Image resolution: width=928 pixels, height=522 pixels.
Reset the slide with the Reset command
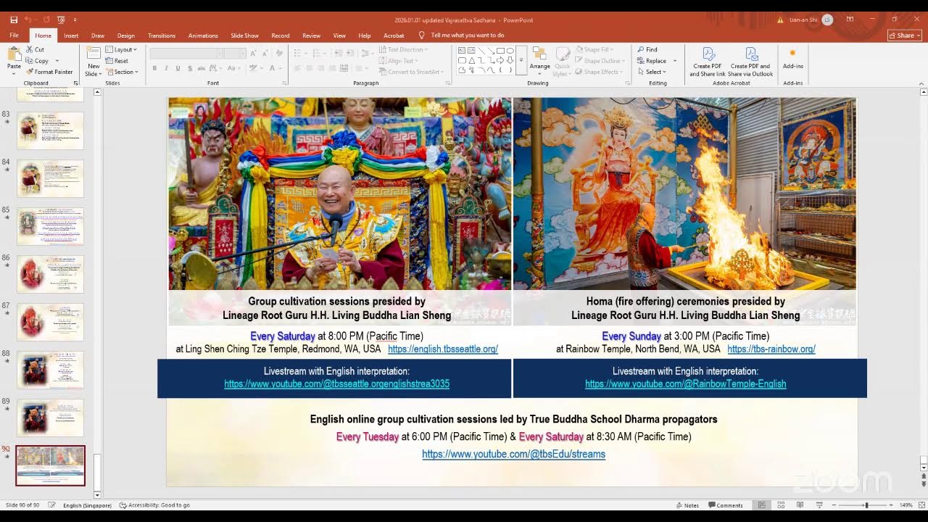click(x=117, y=61)
